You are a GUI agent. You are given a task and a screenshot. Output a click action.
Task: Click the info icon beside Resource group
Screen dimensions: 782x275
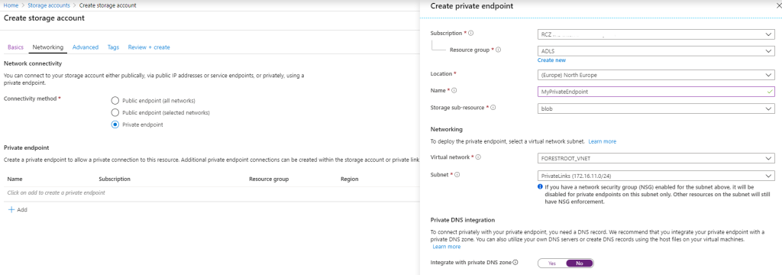[x=498, y=50]
